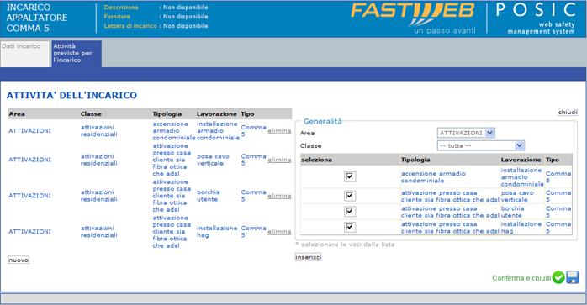Image resolution: width=587 pixels, height=305 pixels.
Task: Click the blue floppy disk save icon
Action: tap(573, 277)
